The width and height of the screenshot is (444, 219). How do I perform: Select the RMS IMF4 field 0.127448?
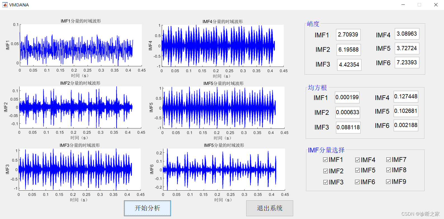point(406,97)
